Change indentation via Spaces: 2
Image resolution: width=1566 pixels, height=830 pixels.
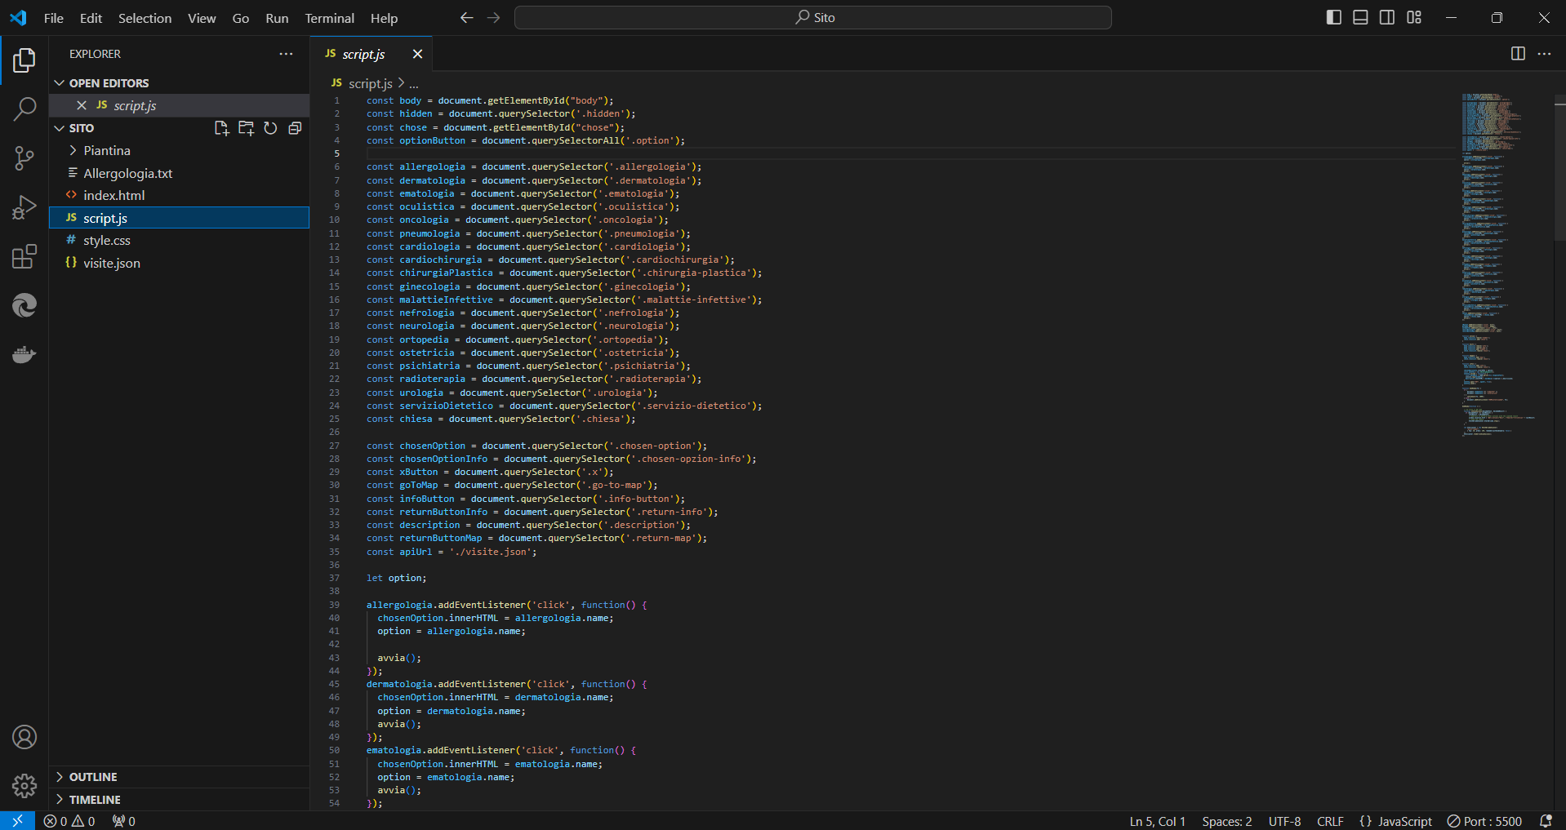(1226, 821)
